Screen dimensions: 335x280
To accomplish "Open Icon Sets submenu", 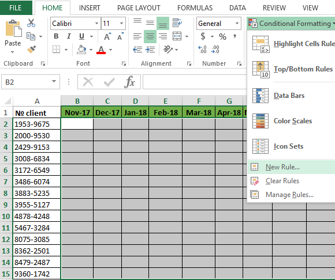I will [x=292, y=146].
